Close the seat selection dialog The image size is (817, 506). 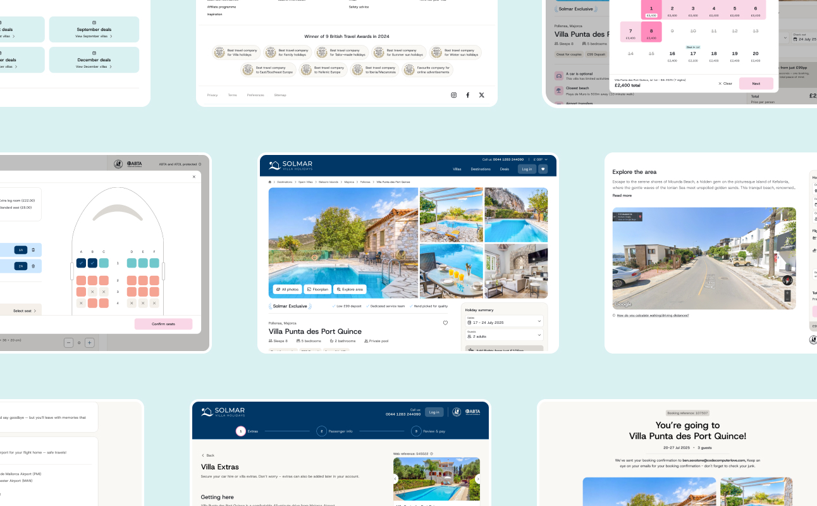(x=194, y=177)
